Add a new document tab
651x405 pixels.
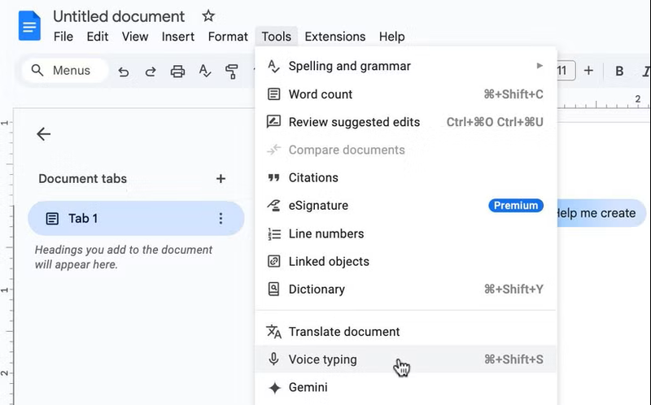click(221, 179)
